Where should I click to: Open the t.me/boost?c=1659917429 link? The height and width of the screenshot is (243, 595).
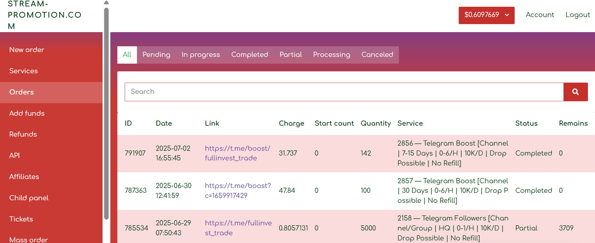[x=238, y=191]
